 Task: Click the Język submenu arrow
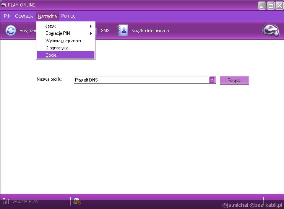coord(91,26)
